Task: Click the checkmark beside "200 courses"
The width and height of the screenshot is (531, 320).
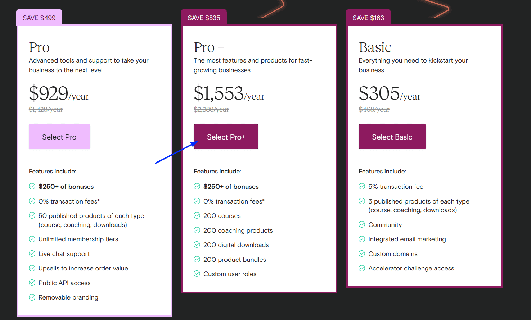Action: click(197, 215)
